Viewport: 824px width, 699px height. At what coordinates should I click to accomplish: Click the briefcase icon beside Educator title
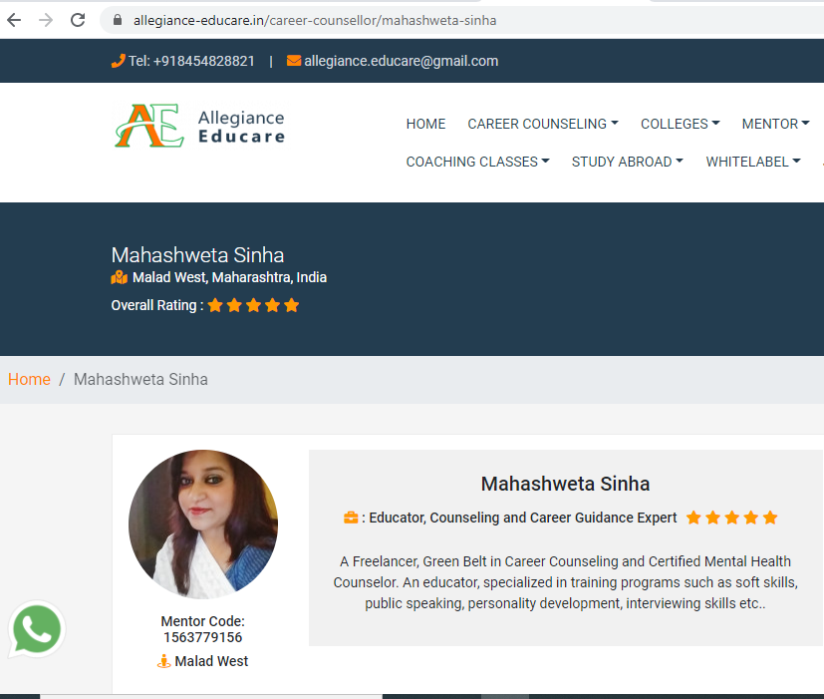tap(351, 518)
